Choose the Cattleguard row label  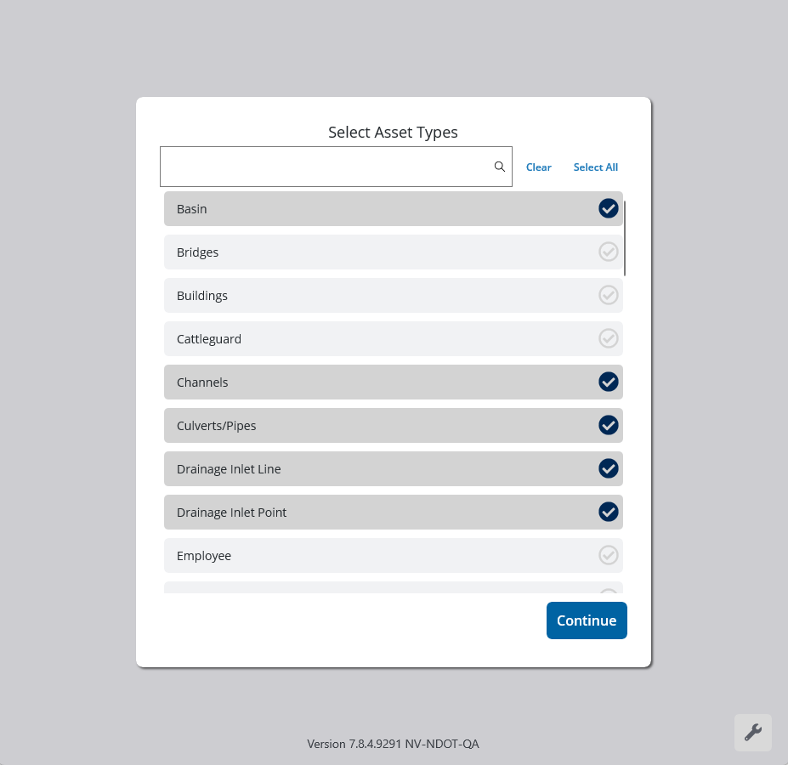point(209,339)
